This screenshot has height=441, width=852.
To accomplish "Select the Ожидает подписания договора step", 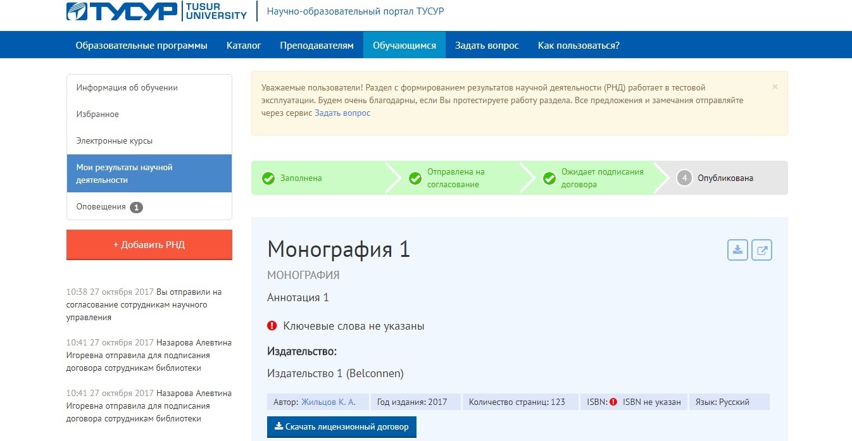I will (601, 178).
